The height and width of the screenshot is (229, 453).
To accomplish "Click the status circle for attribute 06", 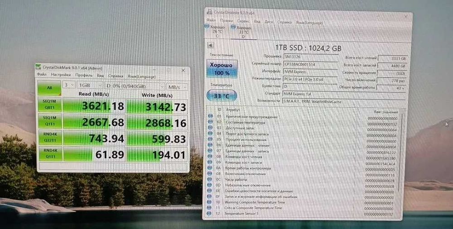I will point(210,145).
